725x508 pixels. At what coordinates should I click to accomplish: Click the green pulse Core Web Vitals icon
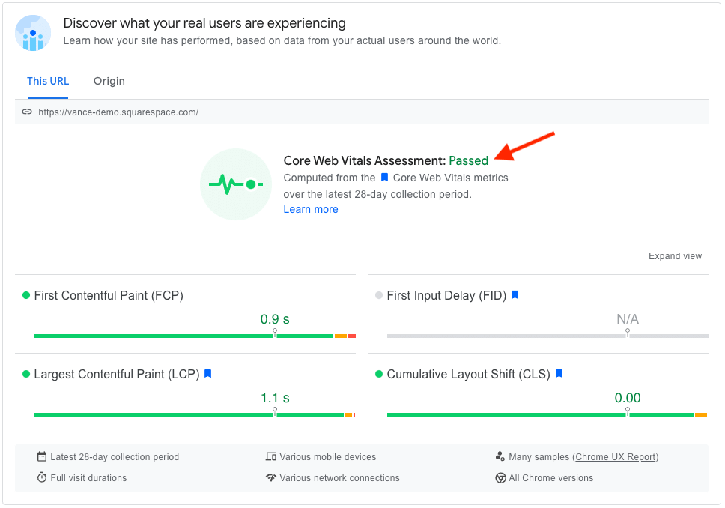coord(236,184)
